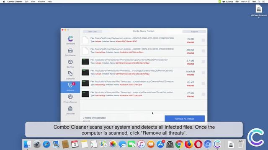Select the Antivirus sidebar item
The image size is (268, 150).
[70, 87]
